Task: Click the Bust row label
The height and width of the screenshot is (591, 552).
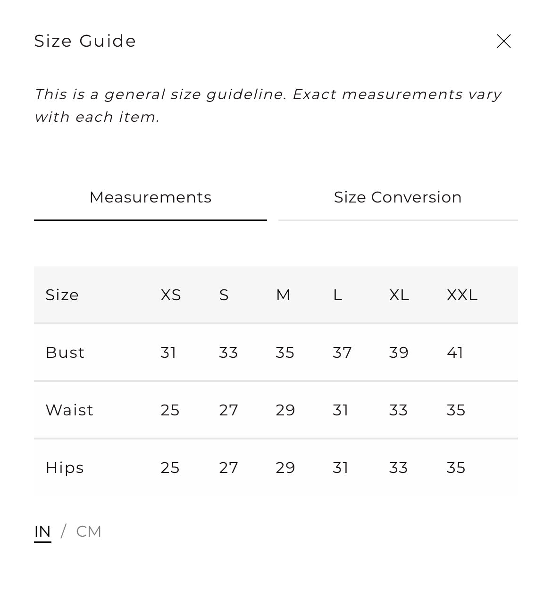Action: [65, 353]
